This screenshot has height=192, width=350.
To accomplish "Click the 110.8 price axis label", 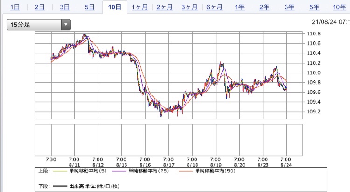I will pos(314,33).
